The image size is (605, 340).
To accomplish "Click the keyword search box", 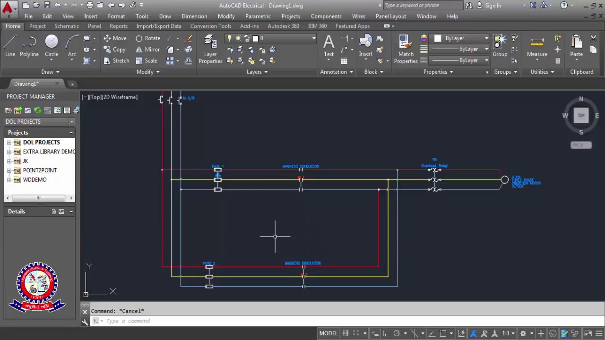I will click(x=423, y=6).
